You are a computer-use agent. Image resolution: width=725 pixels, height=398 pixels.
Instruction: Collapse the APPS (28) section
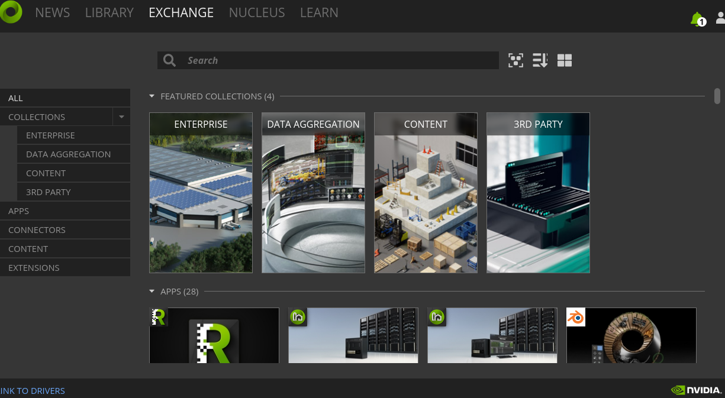coord(152,292)
